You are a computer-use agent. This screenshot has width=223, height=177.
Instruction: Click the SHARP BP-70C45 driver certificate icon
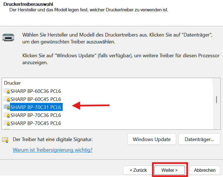[x=7, y=123]
